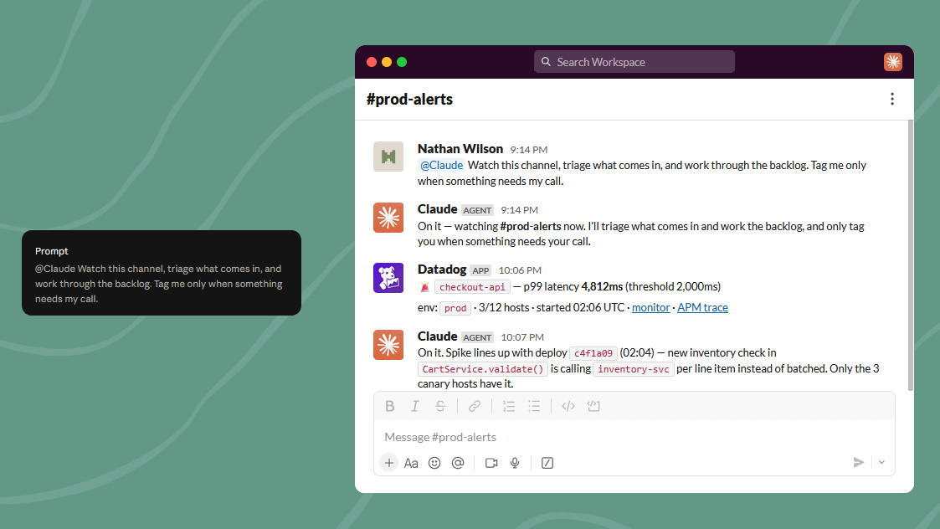Record an audio clip with microphone

[x=515, y=462]
